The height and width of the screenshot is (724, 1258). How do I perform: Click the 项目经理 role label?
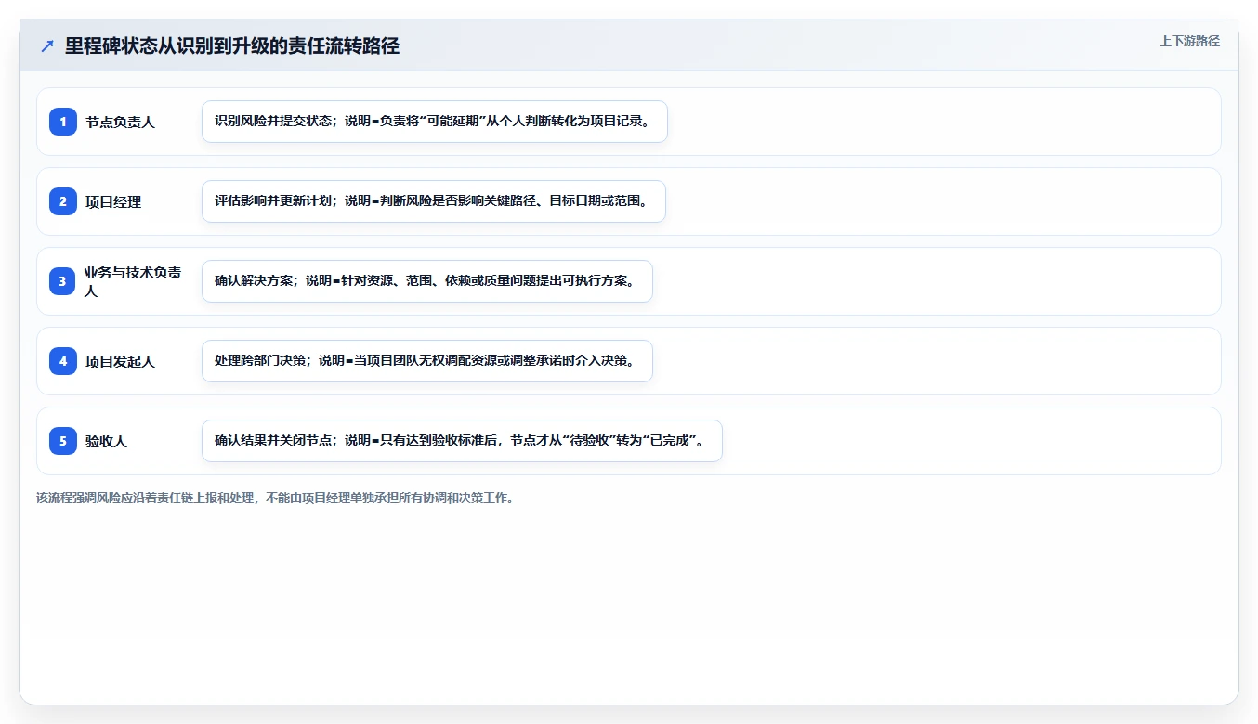click(x=113, y=201)
